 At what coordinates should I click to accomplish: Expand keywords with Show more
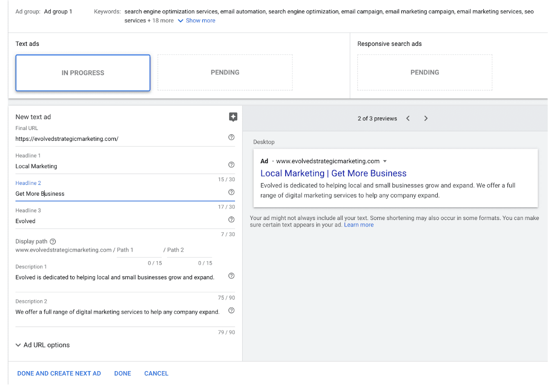pos(196,20)
